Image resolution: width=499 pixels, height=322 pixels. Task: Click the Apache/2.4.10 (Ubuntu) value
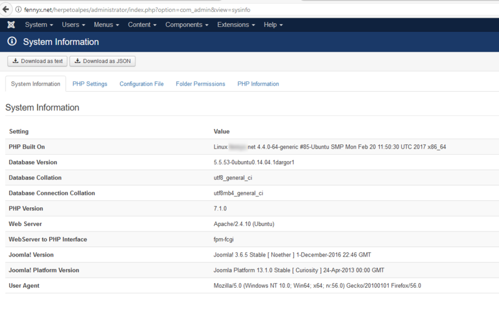point(244,224)
